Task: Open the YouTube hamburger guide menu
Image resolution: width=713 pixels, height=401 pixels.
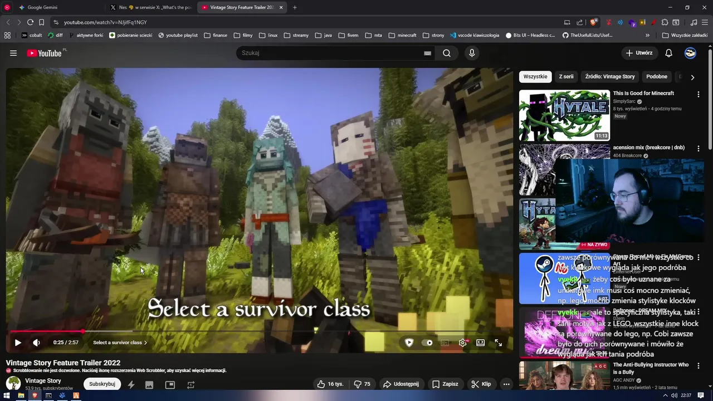Action: click(x=13, y=53)
